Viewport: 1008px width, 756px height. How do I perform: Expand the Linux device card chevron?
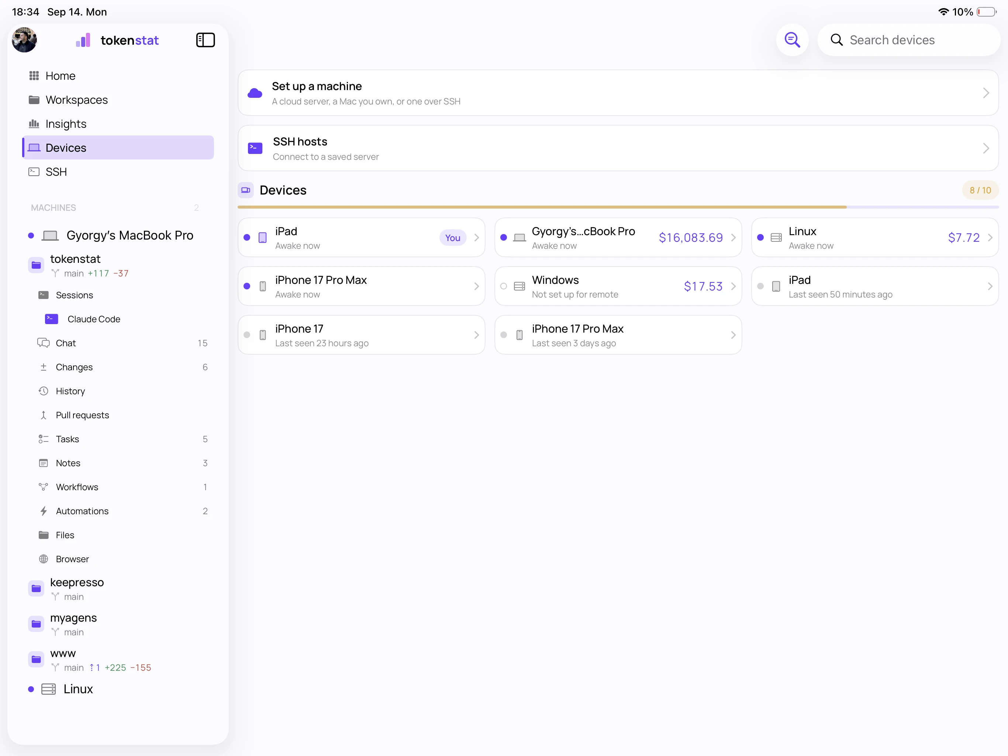point(990,238)
